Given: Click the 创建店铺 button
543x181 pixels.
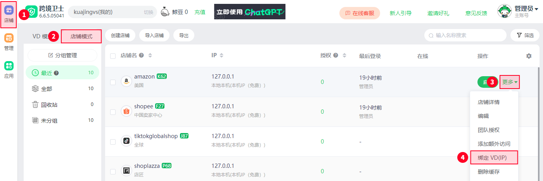Looking at the screenshot, I should click(x=120, y=36).
